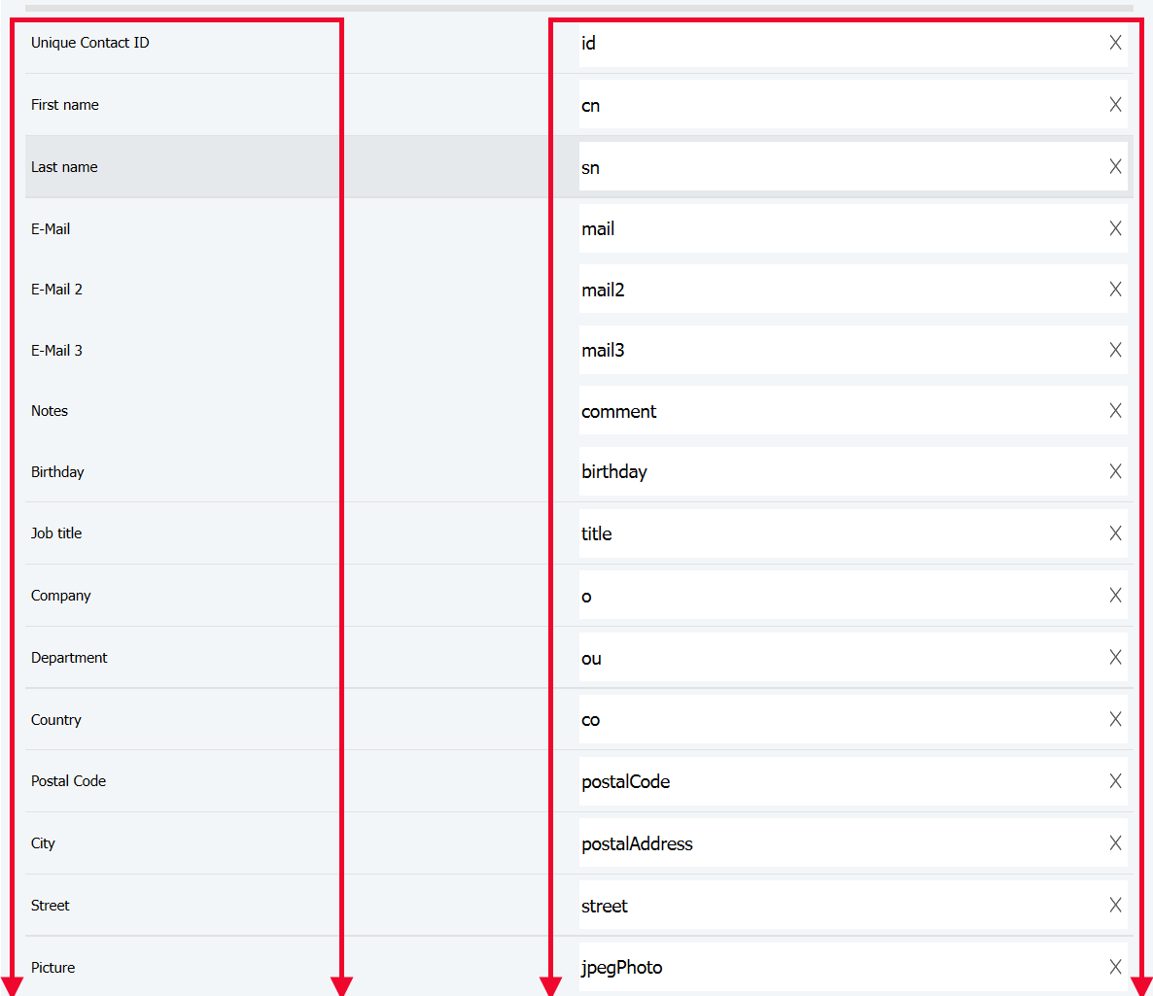The width and height of the screenshot is (1153, 996).
Task: Click the 'postalAddress' City input field
Action: pos(836,843)
